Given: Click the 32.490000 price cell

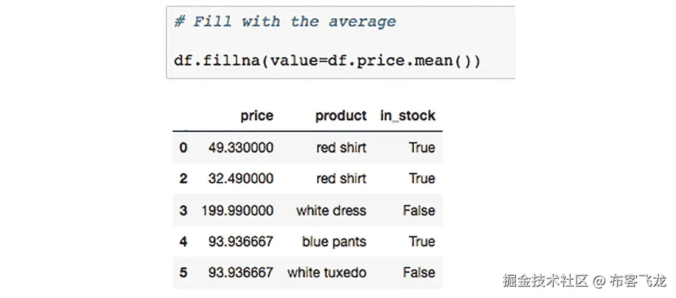Looking at the screenshot, I should (240, 179).
